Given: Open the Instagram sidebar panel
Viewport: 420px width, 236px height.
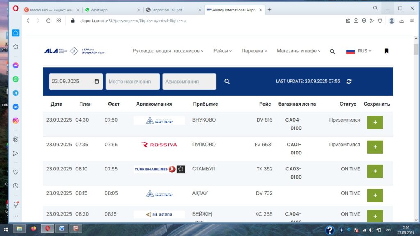Looking at the screenshot, I should pos(16,120).
